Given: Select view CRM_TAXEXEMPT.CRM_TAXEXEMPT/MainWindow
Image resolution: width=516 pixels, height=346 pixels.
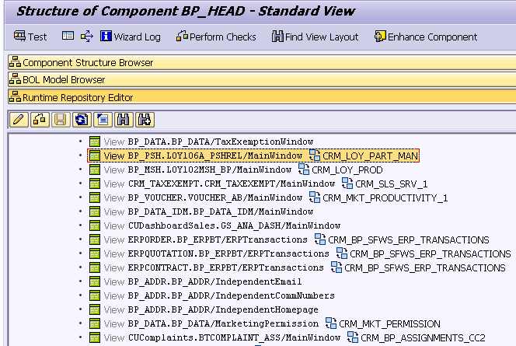Looking at the screenshot, I should click(x=232, y=183).
